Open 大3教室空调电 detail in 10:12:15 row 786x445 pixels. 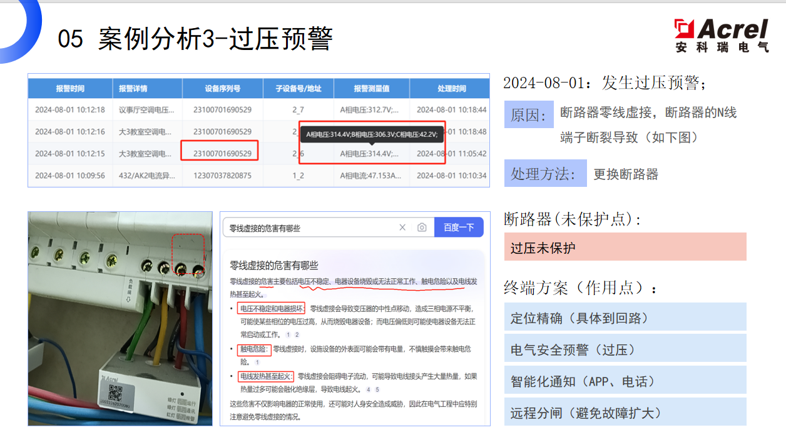(145, 153)
